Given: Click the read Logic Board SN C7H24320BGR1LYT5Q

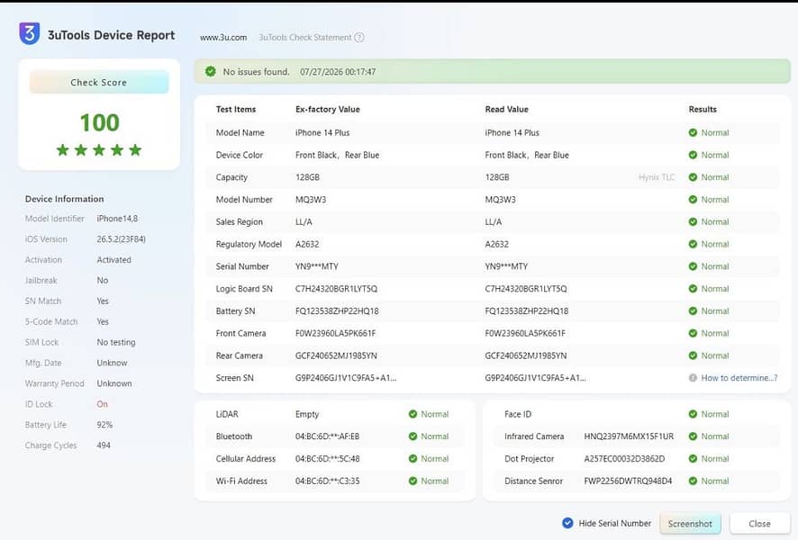Looking at the screenshot, I should [526, 289].
